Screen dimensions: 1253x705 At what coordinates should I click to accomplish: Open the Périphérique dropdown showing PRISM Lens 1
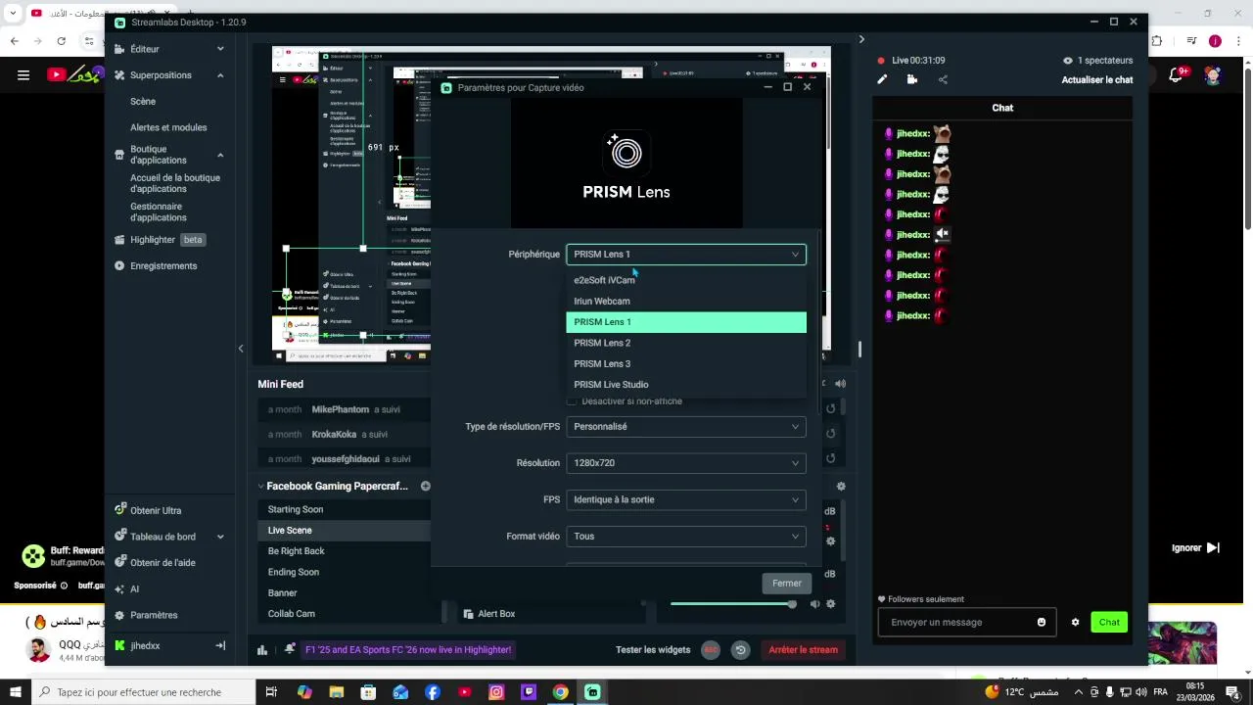pyautogui.click(x=686, y=255)
